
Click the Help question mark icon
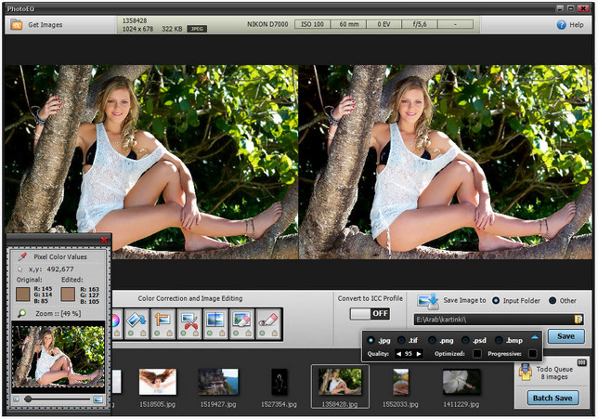point(562,25)
